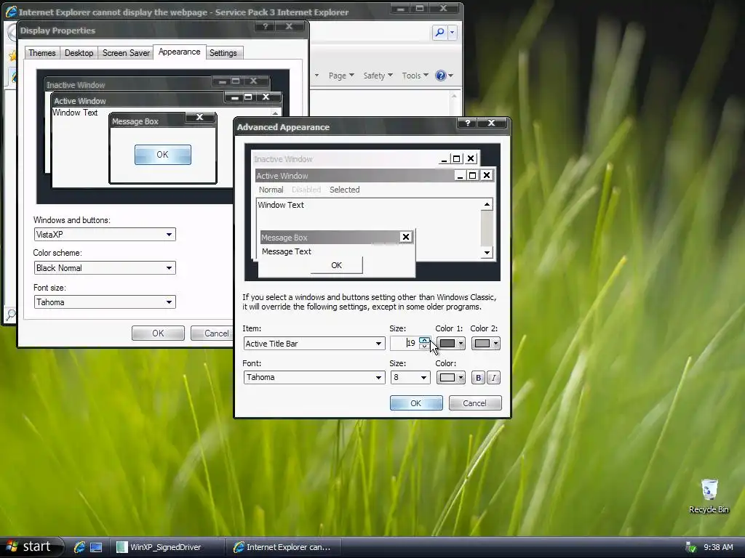The image size is (745, 558).
Task: Click the Inactive Window title in Advanced preview
Action: [283, 159]
